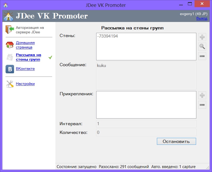The height and width of the screenshot is (172, 212).
Task: Select the -73394194 wall entry
Action: pos(108,36)
